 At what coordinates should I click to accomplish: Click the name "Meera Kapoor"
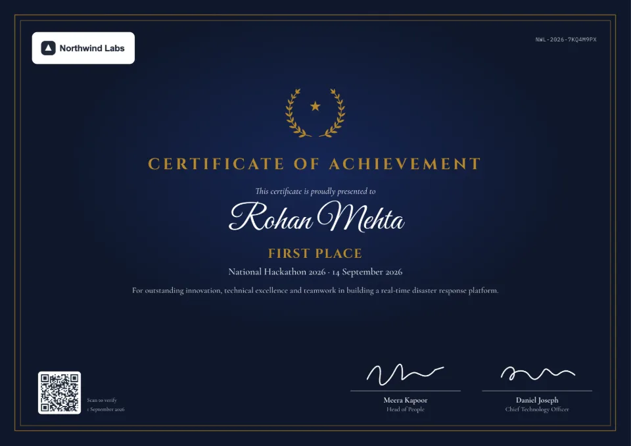tap(406, 400)
